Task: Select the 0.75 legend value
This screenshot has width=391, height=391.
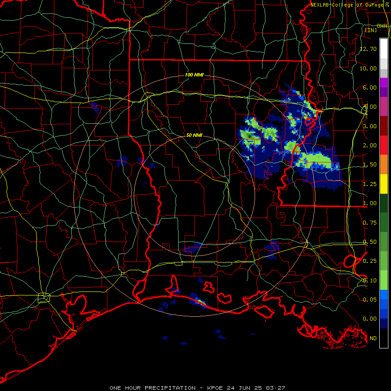Action: point(370,223)
